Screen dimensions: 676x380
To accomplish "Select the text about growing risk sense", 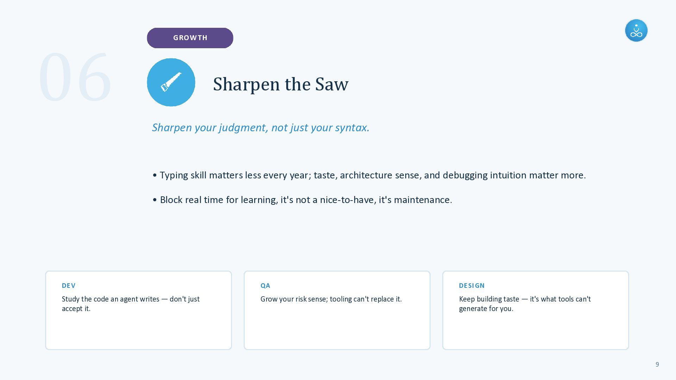I will point(331,299).
